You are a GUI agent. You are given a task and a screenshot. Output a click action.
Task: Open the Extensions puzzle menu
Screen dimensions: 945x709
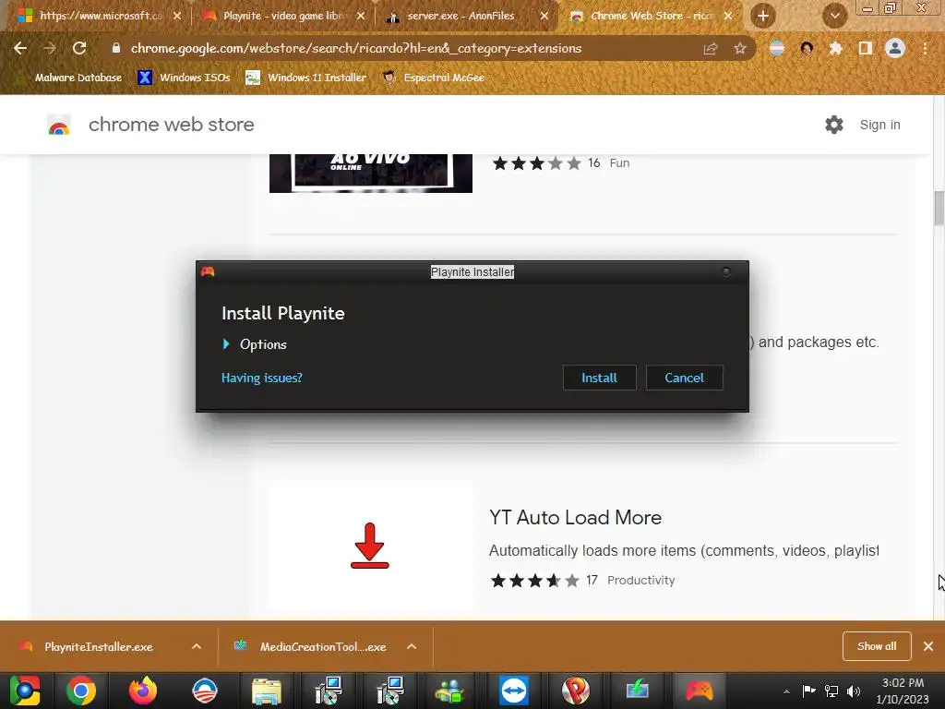tap(836, 48)
